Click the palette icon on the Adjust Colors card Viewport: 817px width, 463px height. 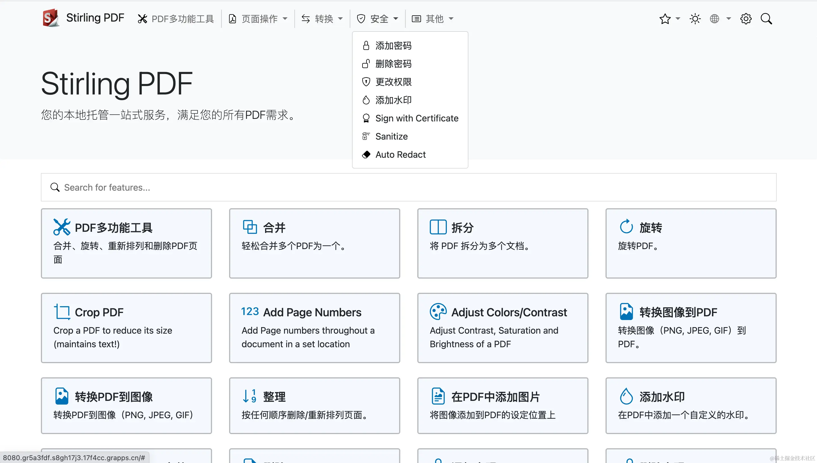pos(438,312)
